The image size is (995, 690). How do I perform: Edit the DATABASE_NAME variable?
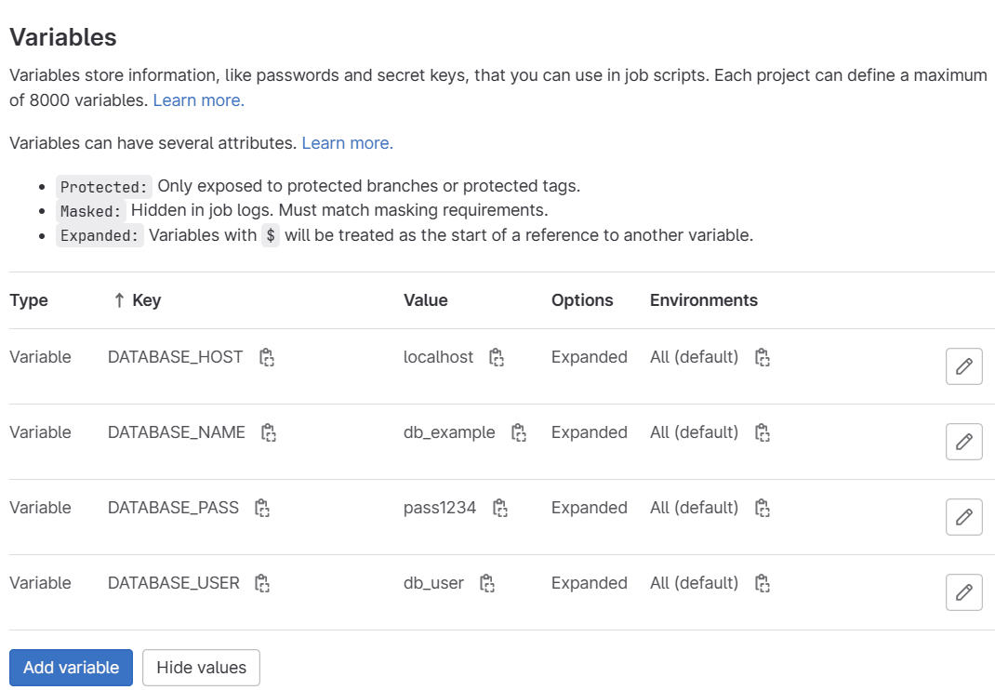click(x=964, y=441)
